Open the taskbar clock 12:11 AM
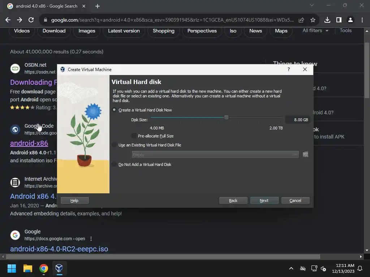This screenshot has width=370, height=277. (343, 268)
